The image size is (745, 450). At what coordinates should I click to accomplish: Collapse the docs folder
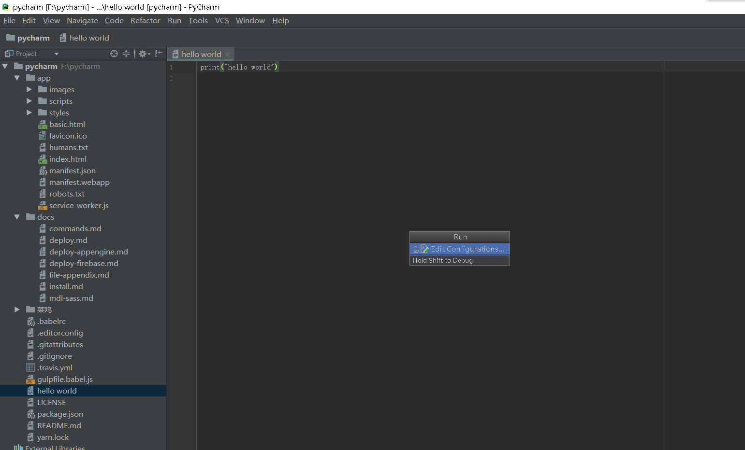(17, 217)
